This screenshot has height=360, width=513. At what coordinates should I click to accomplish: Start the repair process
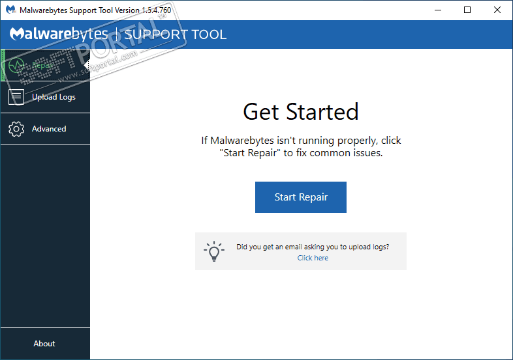301,197
